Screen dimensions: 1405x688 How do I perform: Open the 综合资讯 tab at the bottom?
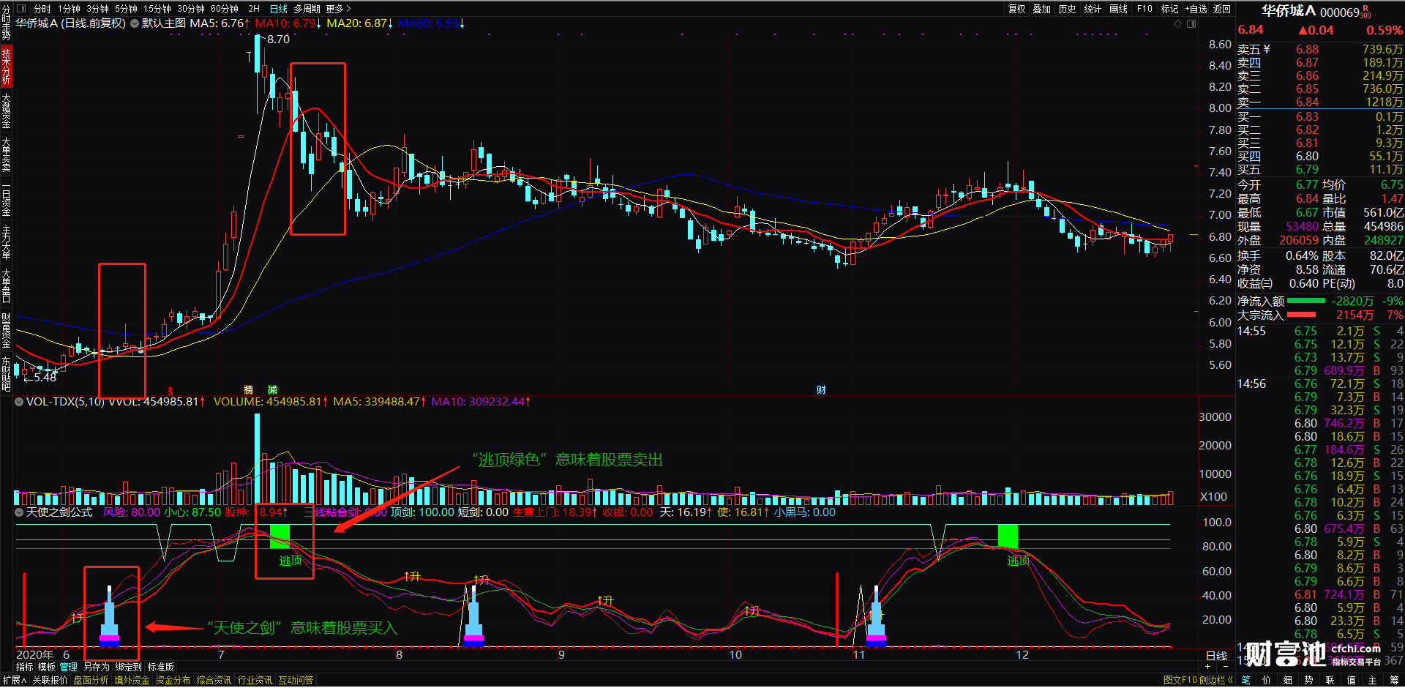(x=214, y=680)
